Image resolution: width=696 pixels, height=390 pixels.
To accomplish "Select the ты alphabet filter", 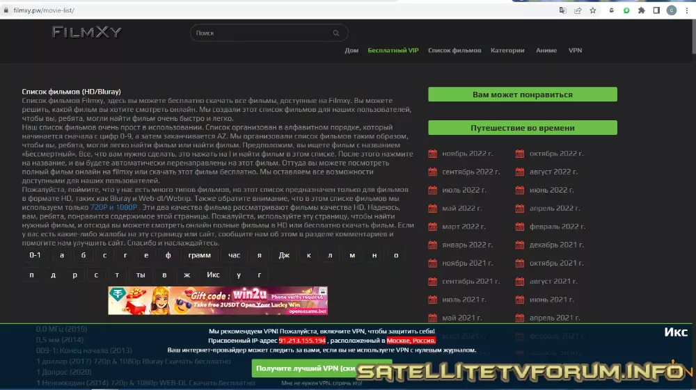I will [x=141, y=275].
